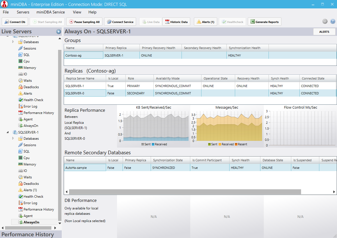
Task: Click the Sessions icon under SQLSERVER-0
Action: pos(20,48)
